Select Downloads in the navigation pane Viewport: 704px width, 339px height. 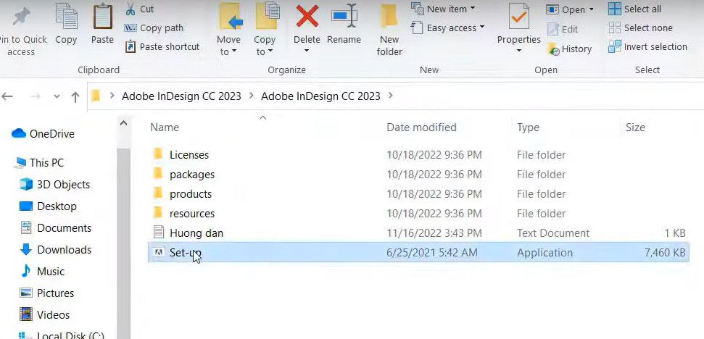(64, 250)
